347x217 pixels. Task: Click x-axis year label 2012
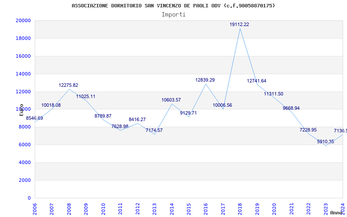[x=137, y=209]
